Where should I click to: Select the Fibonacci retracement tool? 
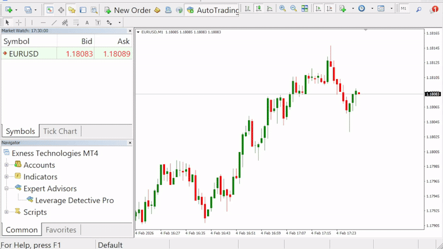(x=76, y=22)
